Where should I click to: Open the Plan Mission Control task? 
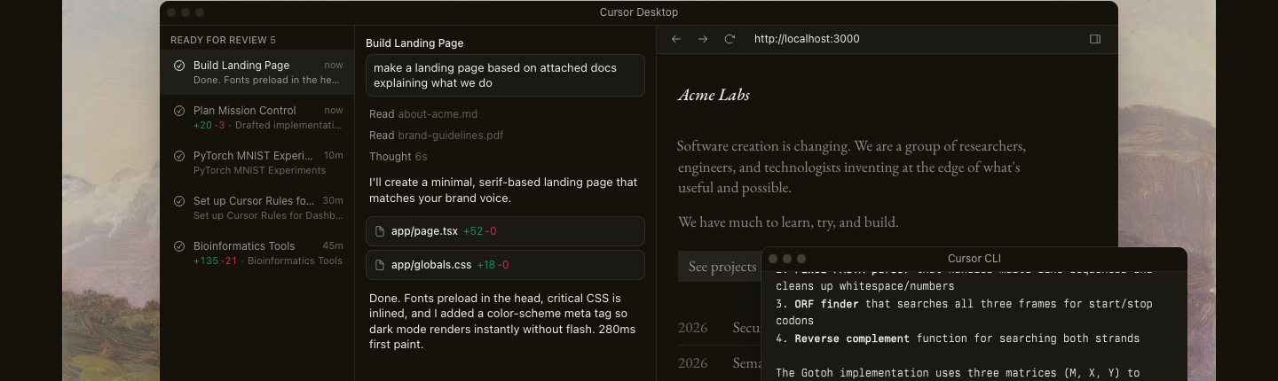tap(257, 117)
